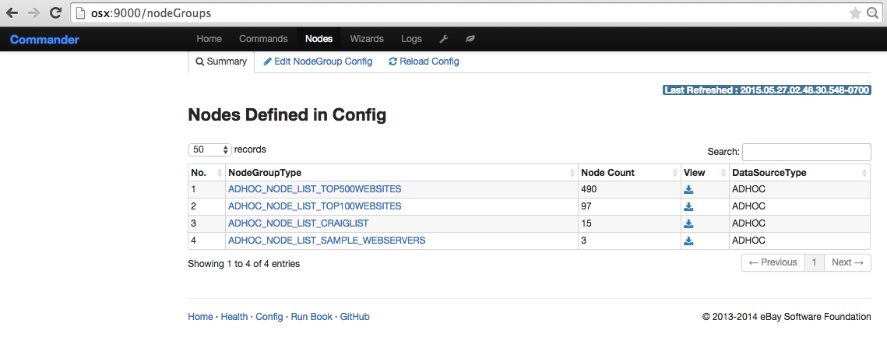The width and height of the screenshot is (887, 341).
Task: Click the leaf icon in navbar
Action: 470,39
